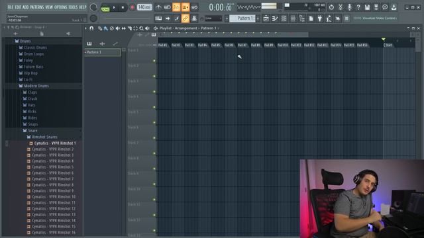Open the Channel rack view icon
Viewport: 424px width, 238px height.
pyautogui.click(x=284, y=19)
